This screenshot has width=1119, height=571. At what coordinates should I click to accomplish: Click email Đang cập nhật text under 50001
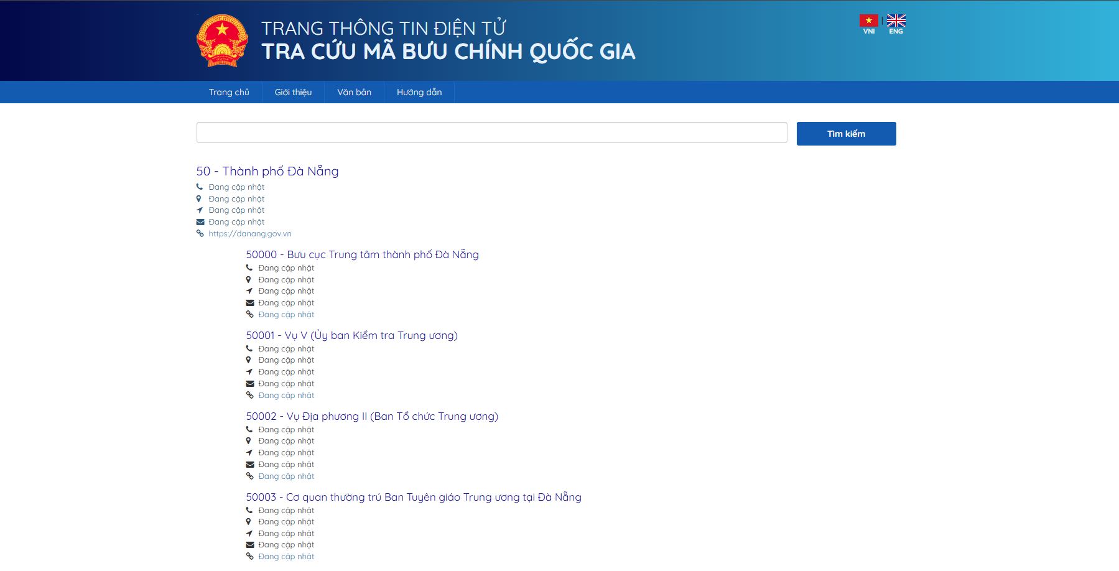pyautogui.click(x=286, y=384)
